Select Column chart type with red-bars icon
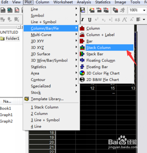Image resolution: width=147 pixels, height=153 pixels. [x=106, y=28]
